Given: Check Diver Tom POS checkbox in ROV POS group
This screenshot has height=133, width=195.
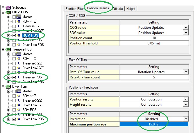Looking at the screenshot, I should [14, 45].
